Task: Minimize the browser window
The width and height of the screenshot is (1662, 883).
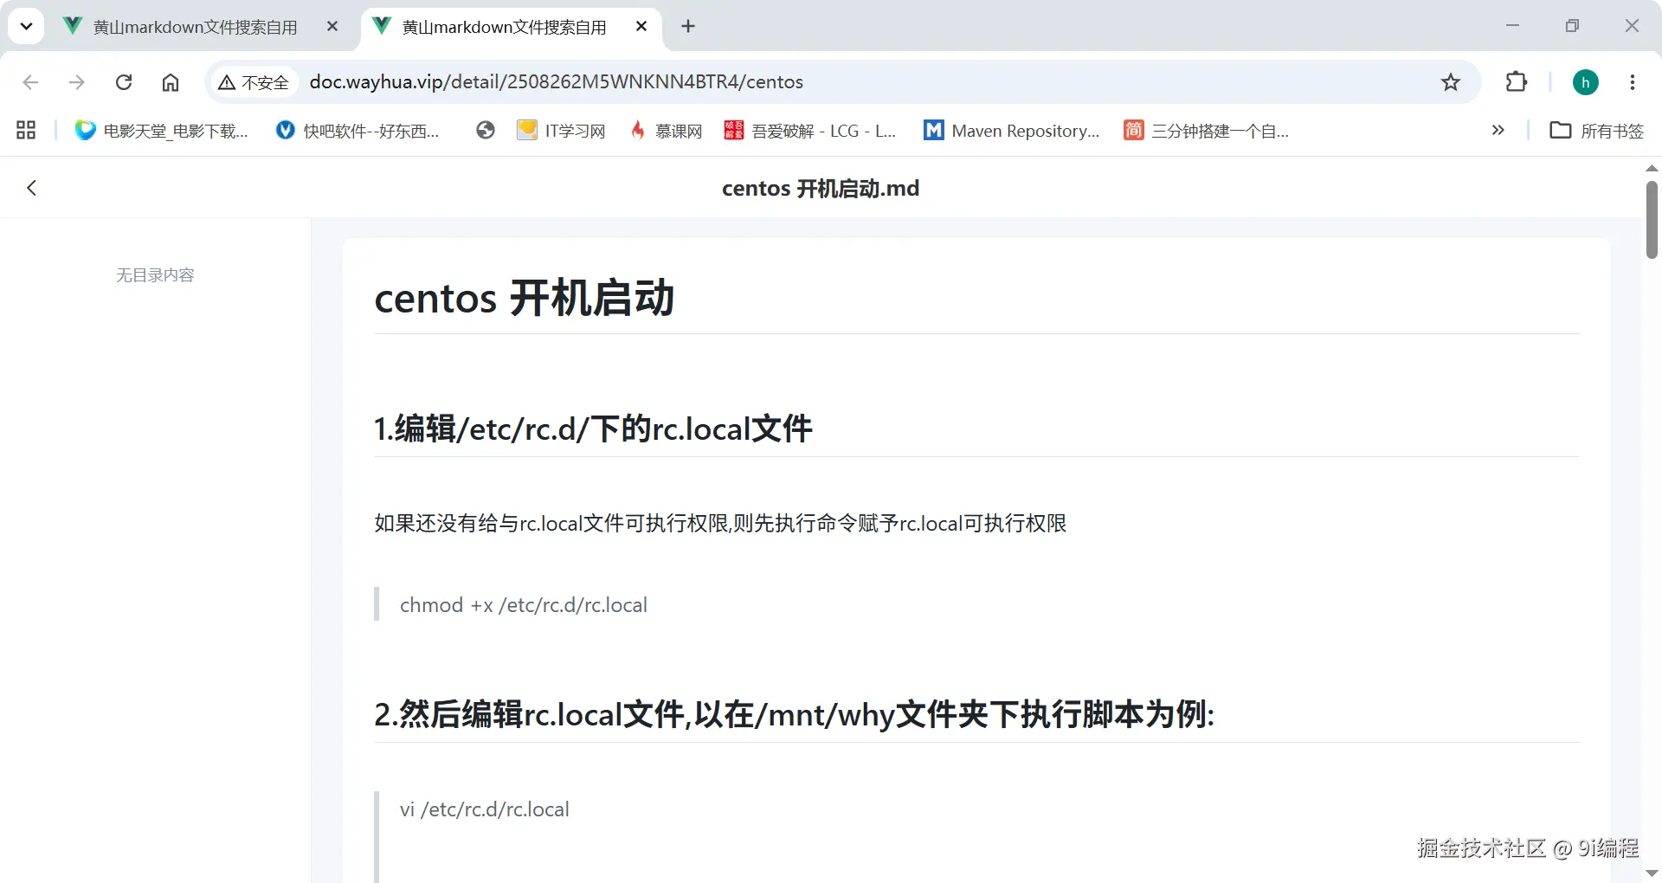Action: pyautogui.click(x=1512, y=26)
